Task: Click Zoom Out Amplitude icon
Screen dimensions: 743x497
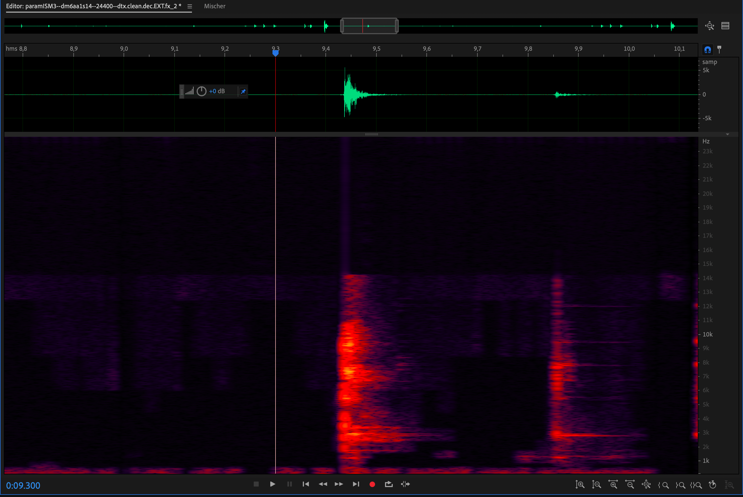Action: click(596, 485)
